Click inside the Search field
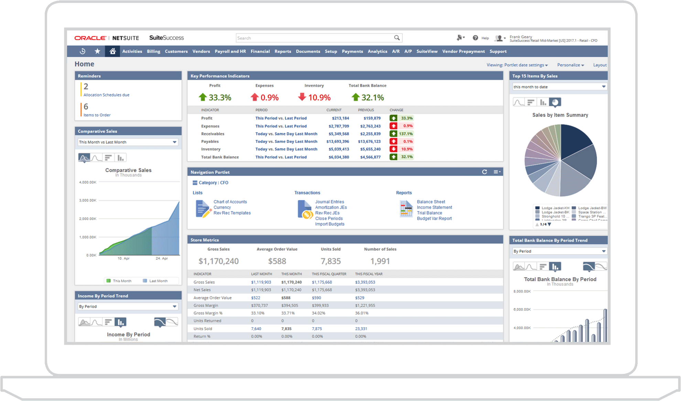 (x=313, y=38)
